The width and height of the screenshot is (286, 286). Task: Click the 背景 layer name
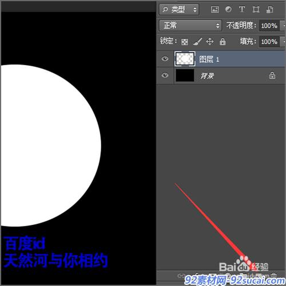point(207,76)
